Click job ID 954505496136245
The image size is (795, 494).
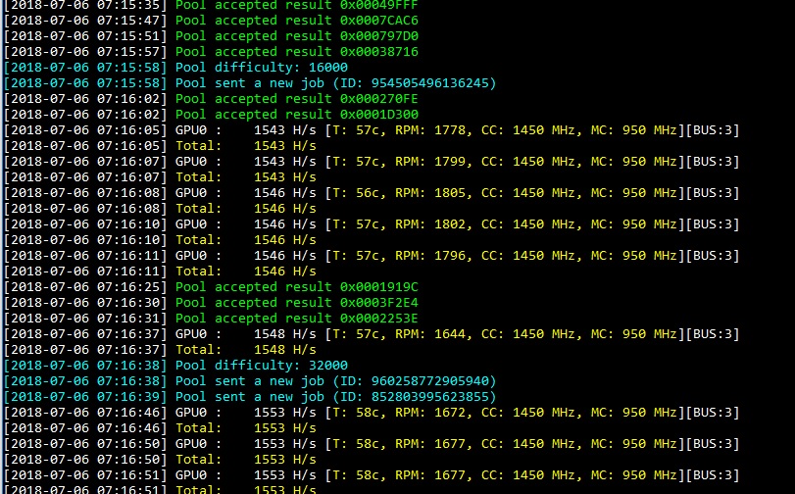[x=429, y=83]
